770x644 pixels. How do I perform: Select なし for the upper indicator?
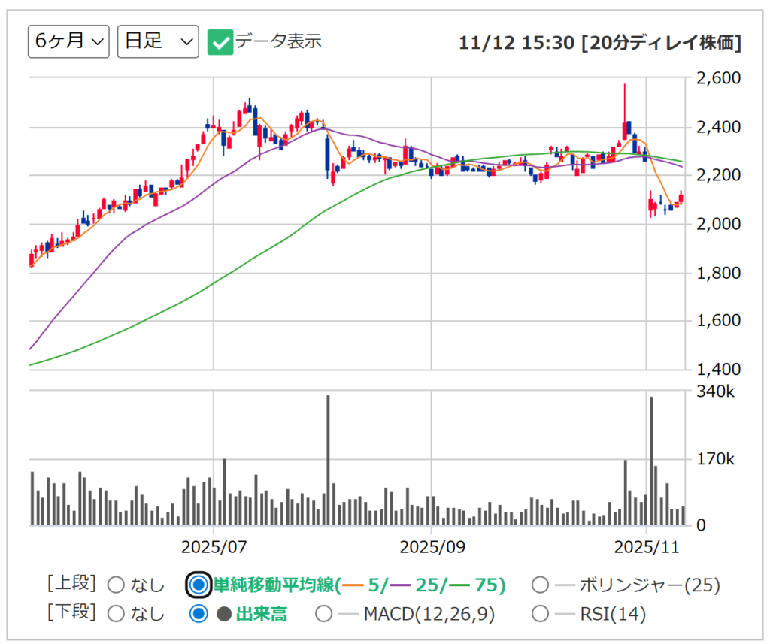tap(114, 584)
